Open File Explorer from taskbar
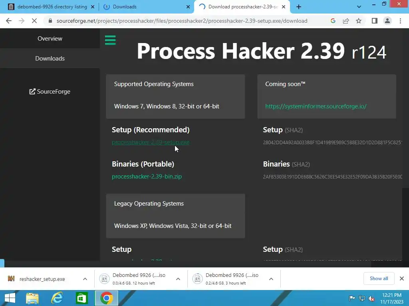Image resolution: width=409 pixels, height=306 pixels. (x=32, y=298)
